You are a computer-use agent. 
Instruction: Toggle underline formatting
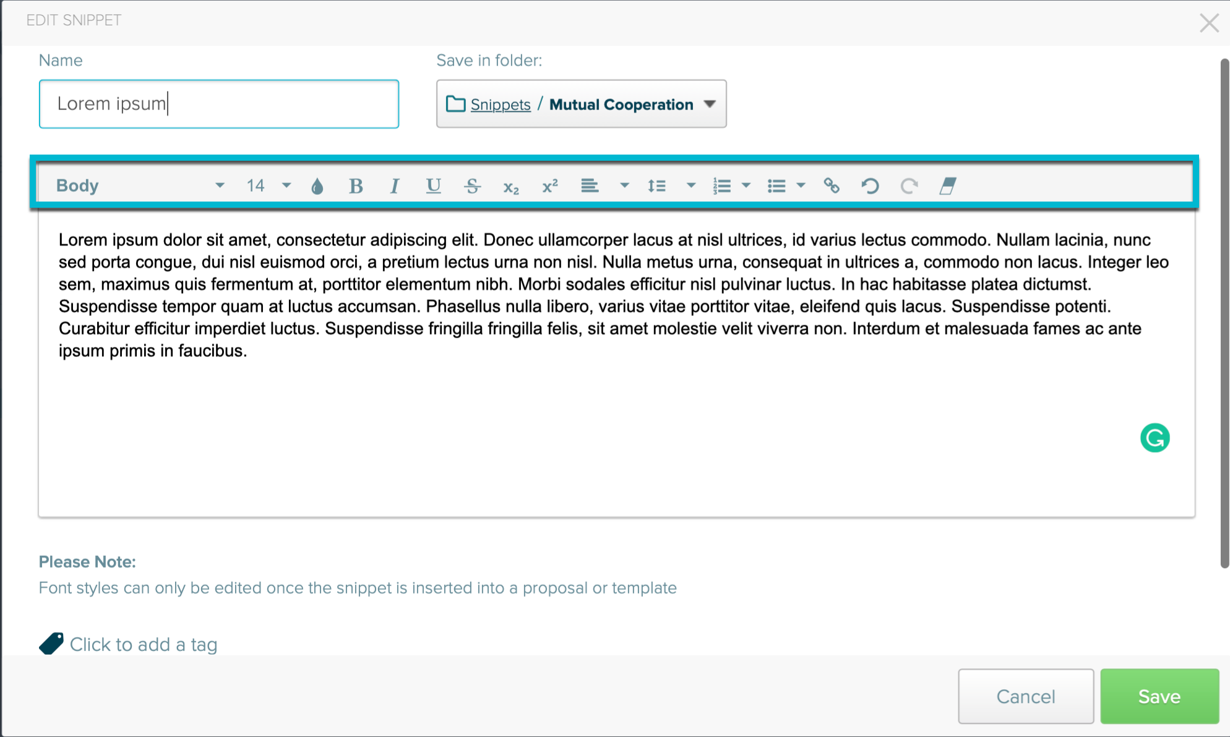(x=434, y=185)
